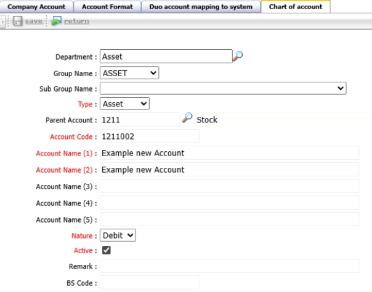
Task: Open the Group Name dropdown
Action: click(x=129, y=73)
